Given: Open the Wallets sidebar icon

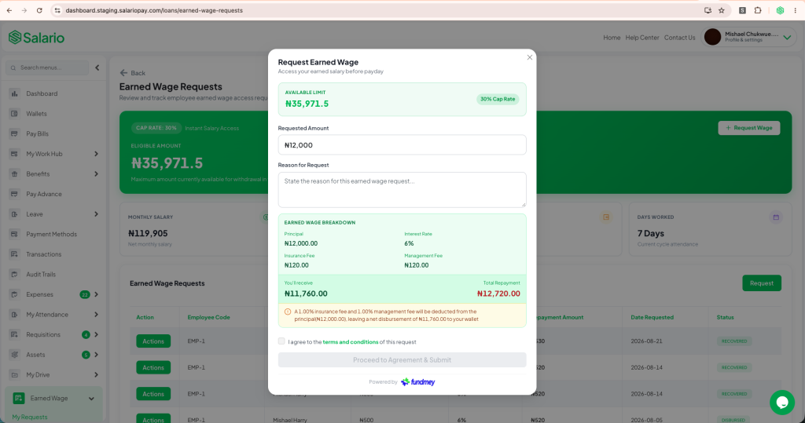Looking at the screenshot, I should (14, 114).
